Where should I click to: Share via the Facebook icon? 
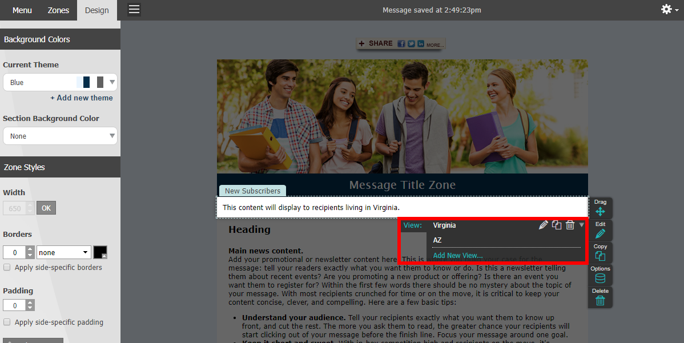[401, 43]
